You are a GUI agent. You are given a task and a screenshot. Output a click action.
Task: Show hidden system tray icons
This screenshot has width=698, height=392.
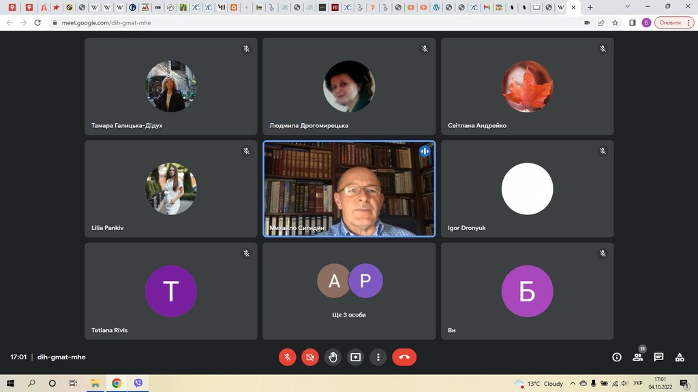[x=573, y=384]
